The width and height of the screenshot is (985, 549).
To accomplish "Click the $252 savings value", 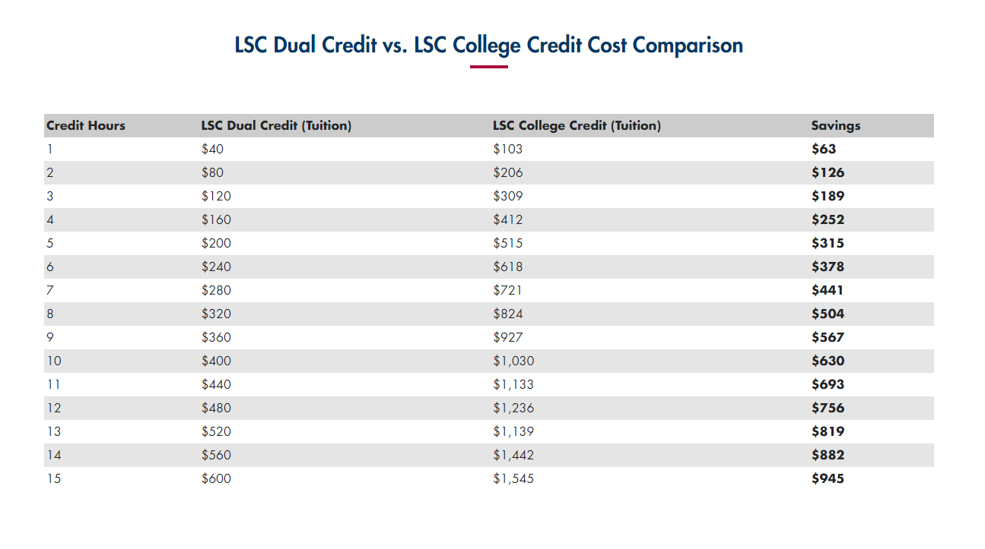I will (x=828, y=220).
